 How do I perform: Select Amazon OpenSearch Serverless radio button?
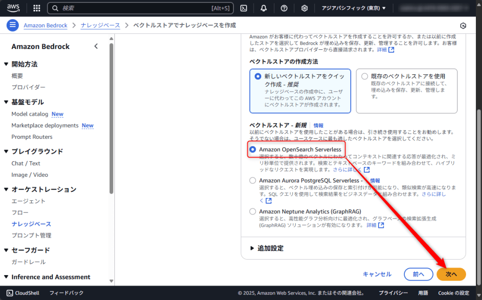253,150
